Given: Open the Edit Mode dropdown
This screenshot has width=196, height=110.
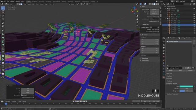Looking at the screenshot, I should [x=10, y=4].
